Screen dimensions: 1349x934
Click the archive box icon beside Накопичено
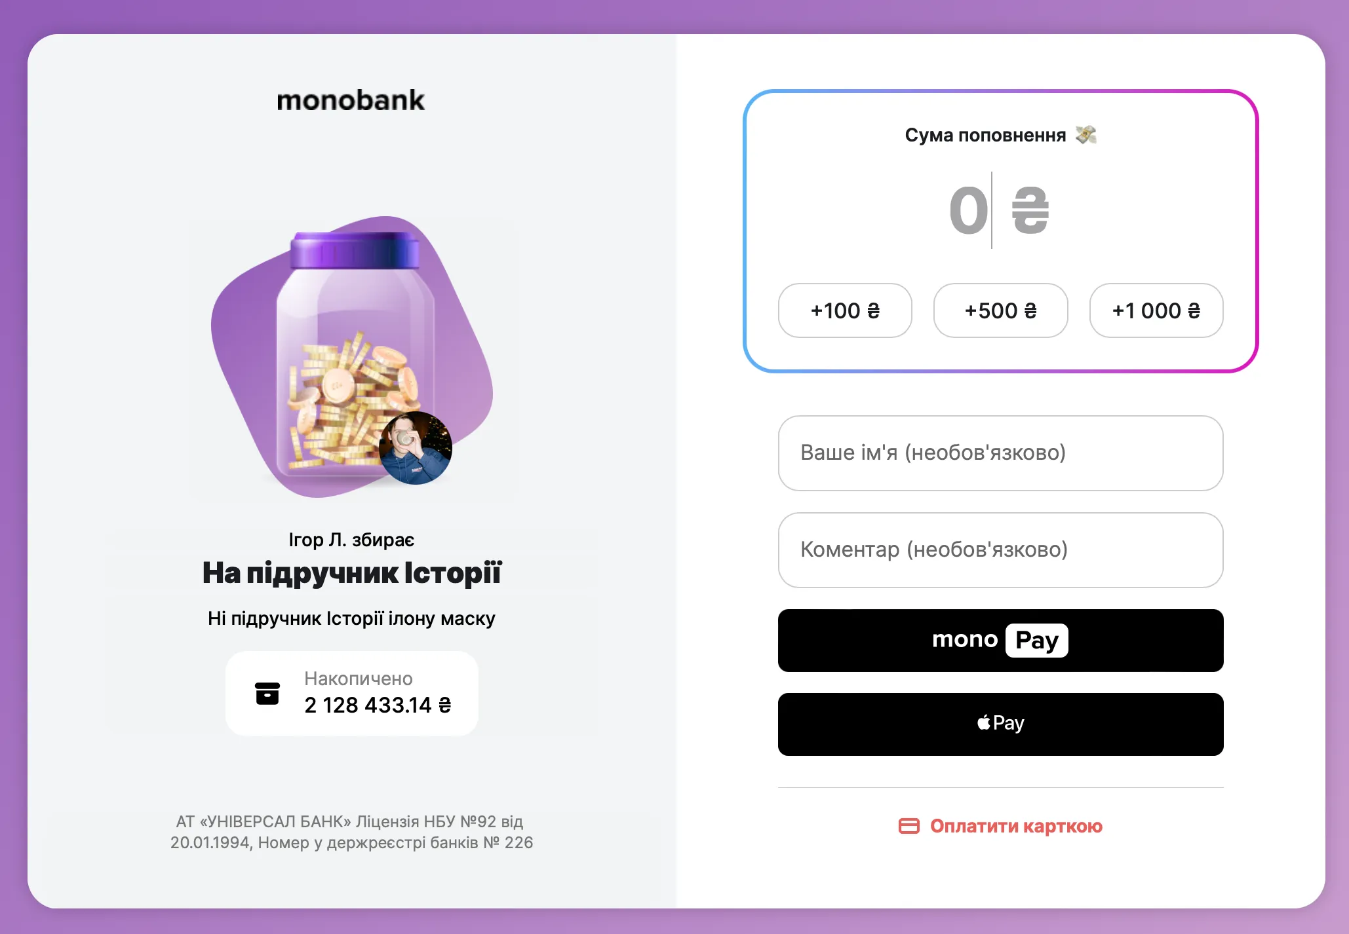(x=267, y=693)
